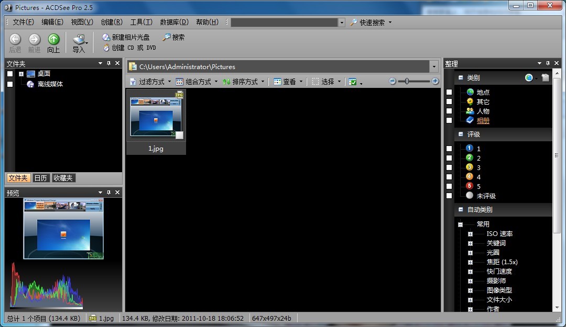Click the Back (后退) navigation icon
Image resolution: width=566 pixels, height=327 pixels.
[x=15, y=39]
